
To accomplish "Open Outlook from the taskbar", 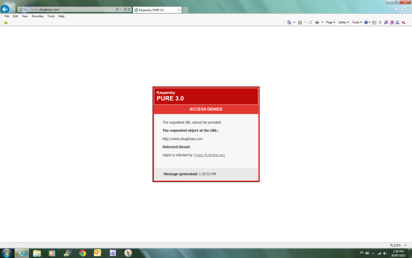I will click(97, 253).
